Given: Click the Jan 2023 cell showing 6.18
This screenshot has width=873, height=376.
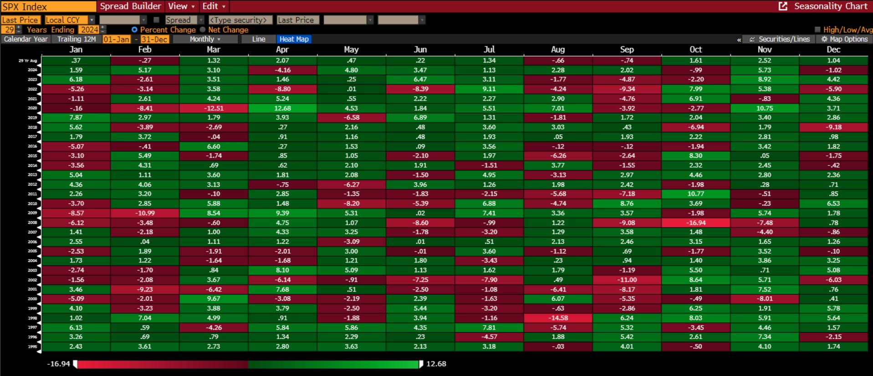Looking at the screenshot, I should coord(76,80).
